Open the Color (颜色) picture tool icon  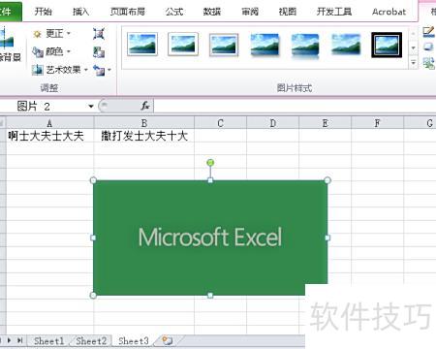[38, 51]
